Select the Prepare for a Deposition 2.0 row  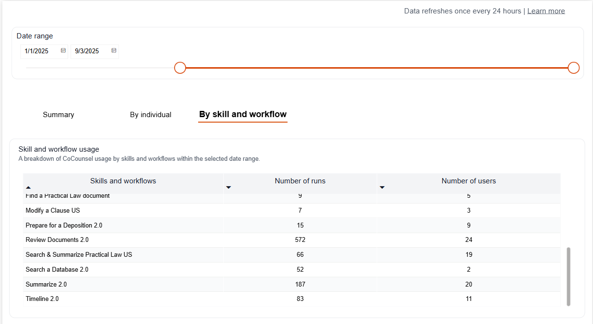point(64,226)
